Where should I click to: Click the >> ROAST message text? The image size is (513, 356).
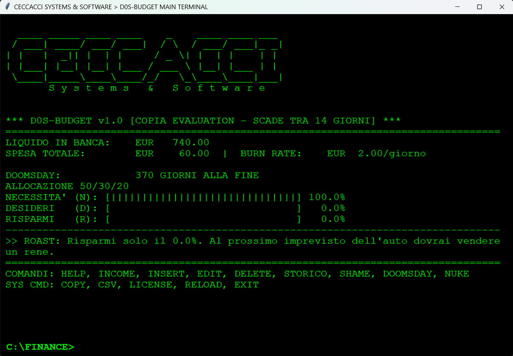(253, 247)
